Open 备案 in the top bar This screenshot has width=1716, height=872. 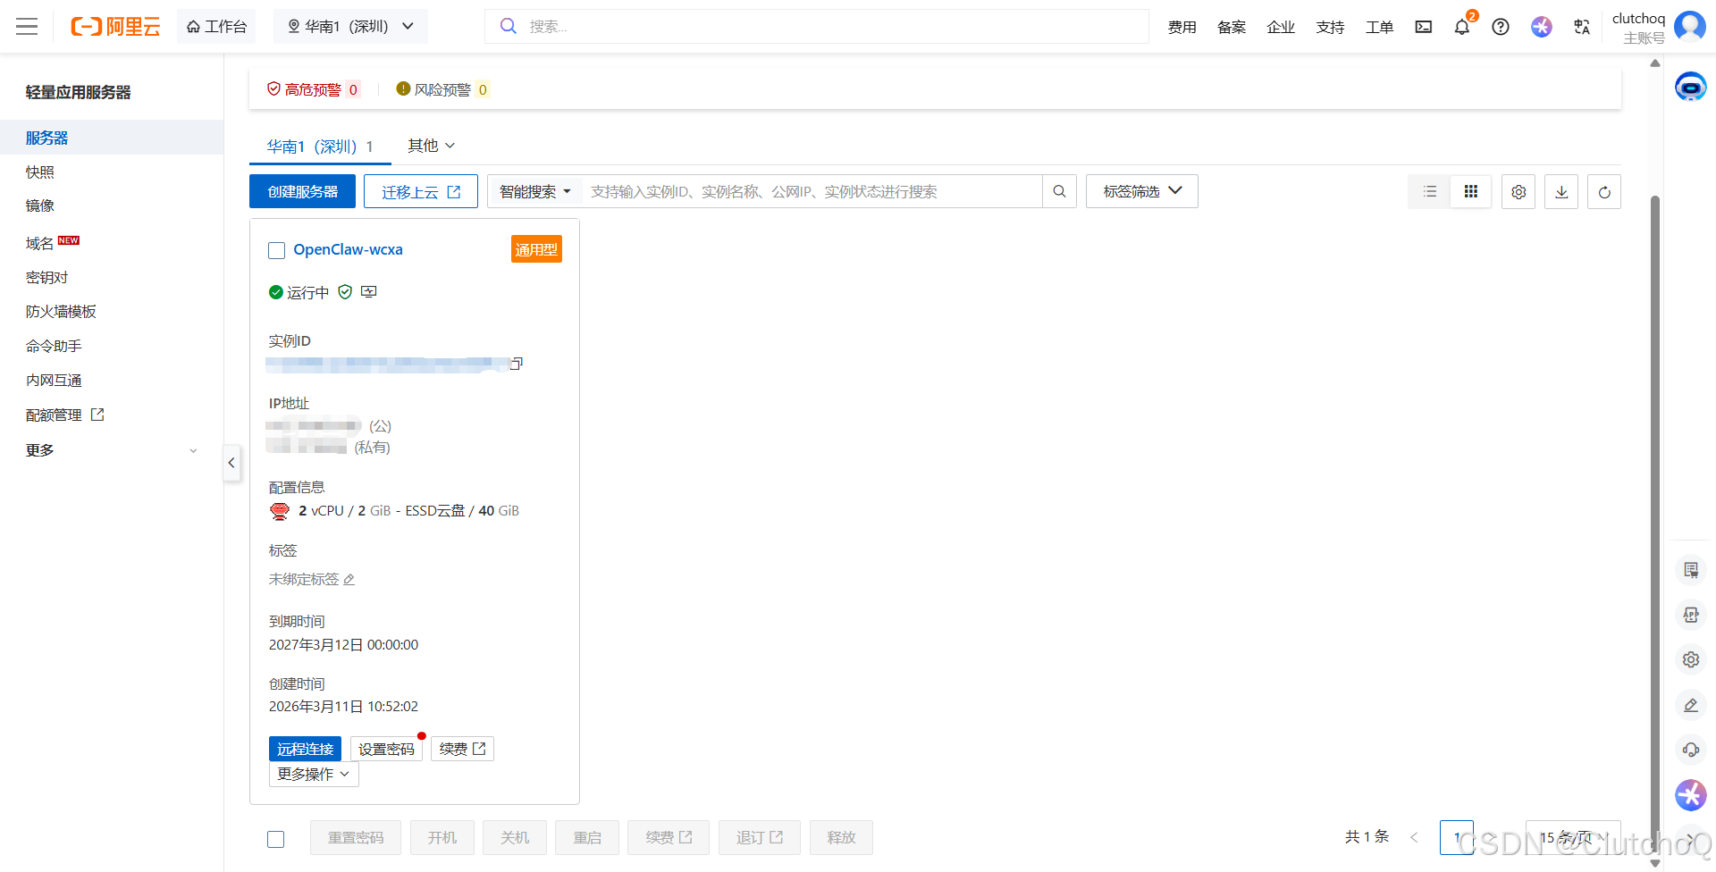[x=1231, y=27]
